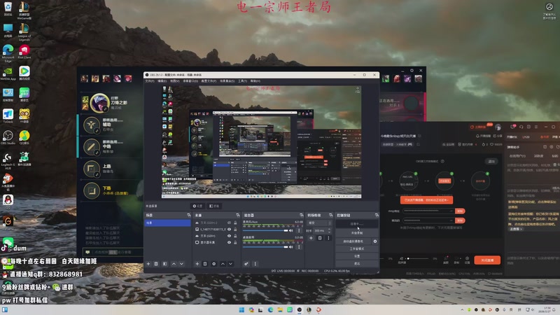Open advanced audio properties gear in mixer

click(246, 264)
